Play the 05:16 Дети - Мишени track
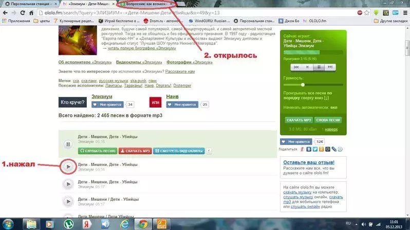This screenshot has width=410, height=230. click(x=68, y=166)
